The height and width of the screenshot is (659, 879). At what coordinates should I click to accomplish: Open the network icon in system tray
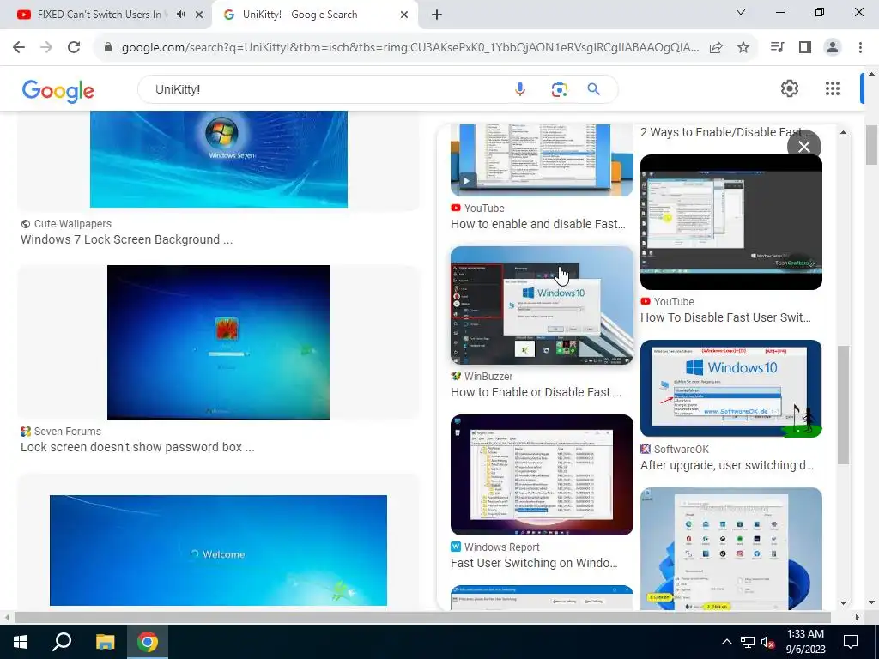748,642
